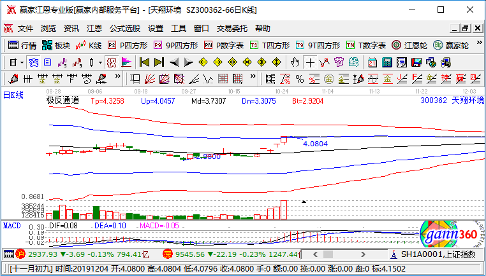Image resolution: width=486 pixels, height=276 pixels.
Task: Select the spiral drawing tool
Action: [x=87, y=79]
